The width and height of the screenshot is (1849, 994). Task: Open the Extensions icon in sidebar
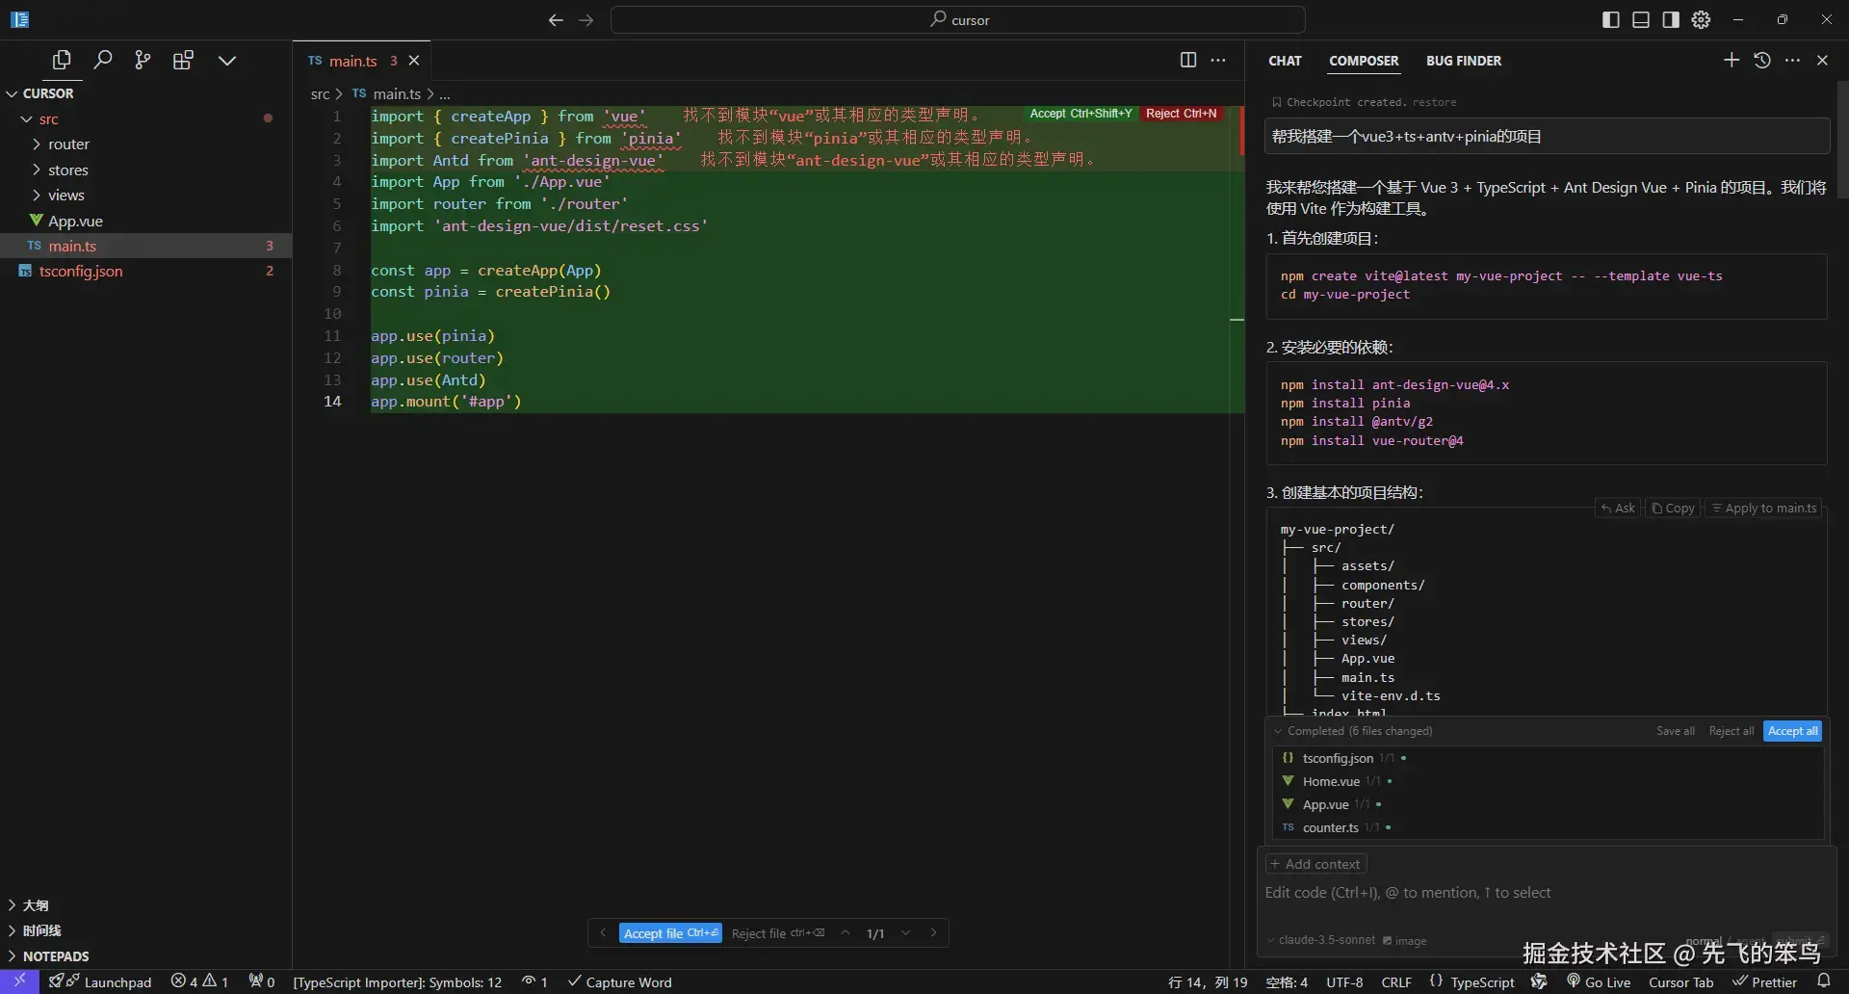pos(183,60)
